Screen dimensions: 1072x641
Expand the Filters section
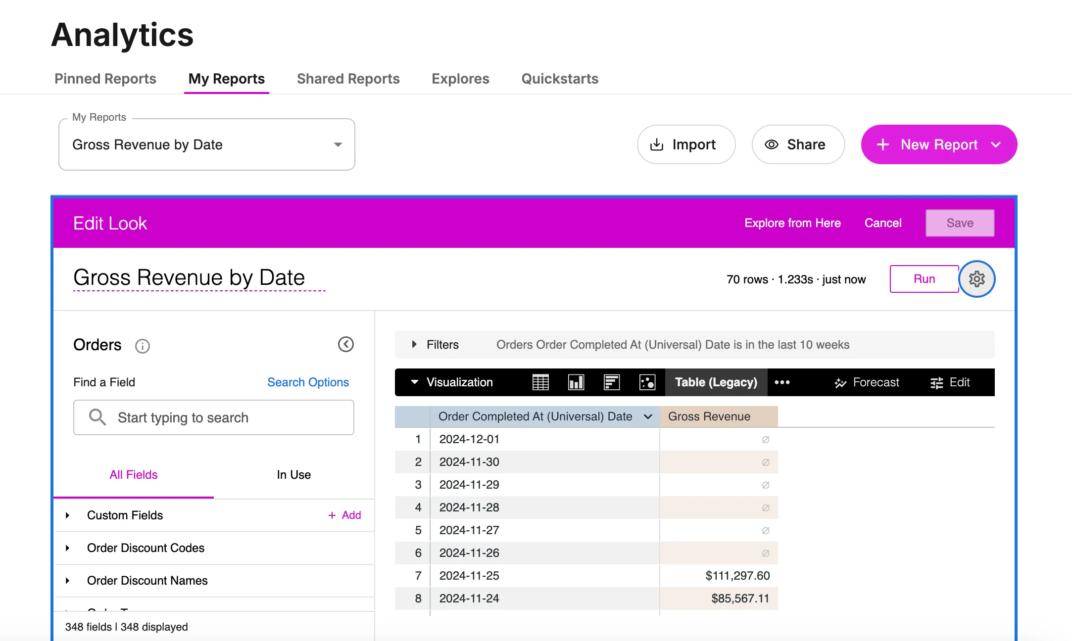414,344
